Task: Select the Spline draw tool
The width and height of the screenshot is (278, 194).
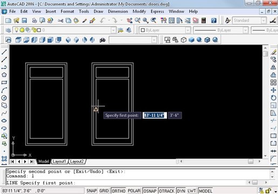Action: coord(4,113)
